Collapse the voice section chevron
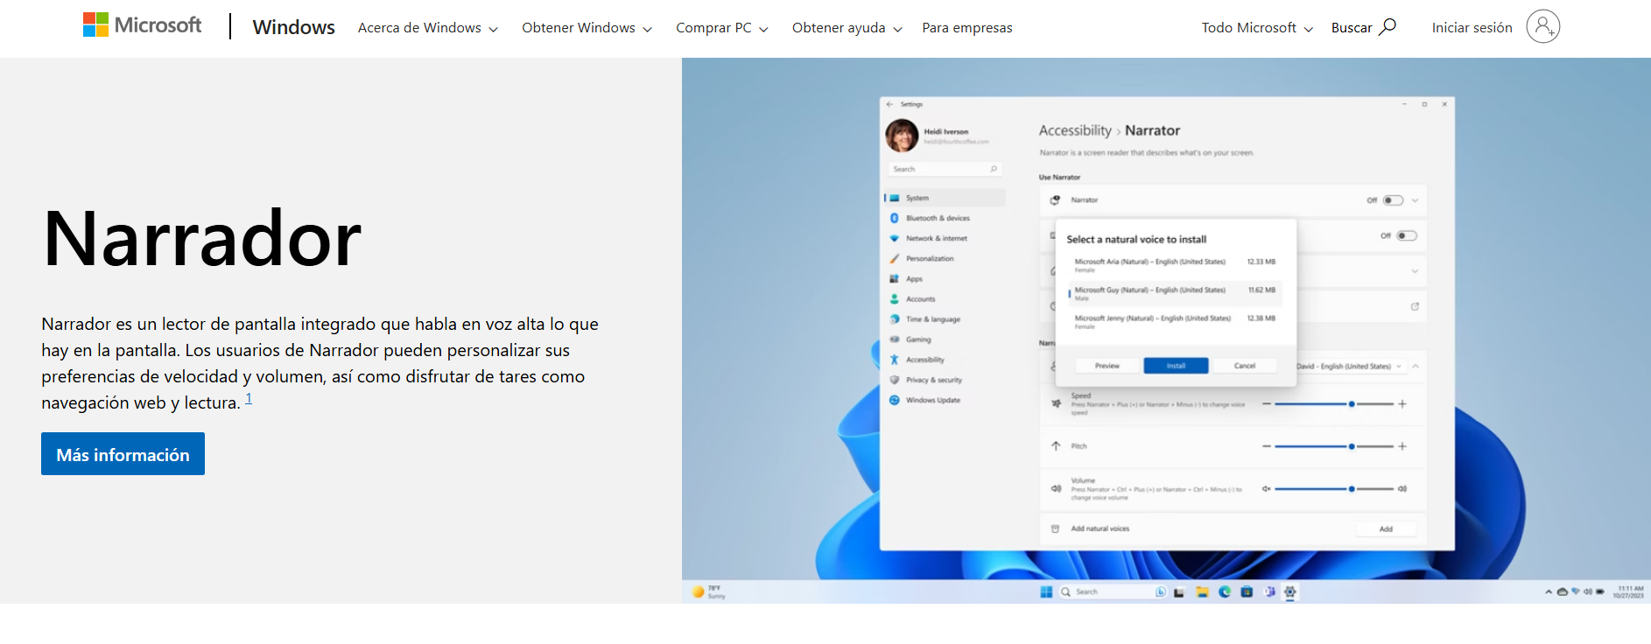 click(1416, 367)
